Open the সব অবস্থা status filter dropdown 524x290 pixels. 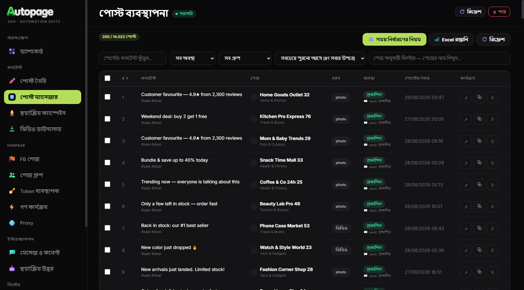pyautogui.click(x=192, y=58)
